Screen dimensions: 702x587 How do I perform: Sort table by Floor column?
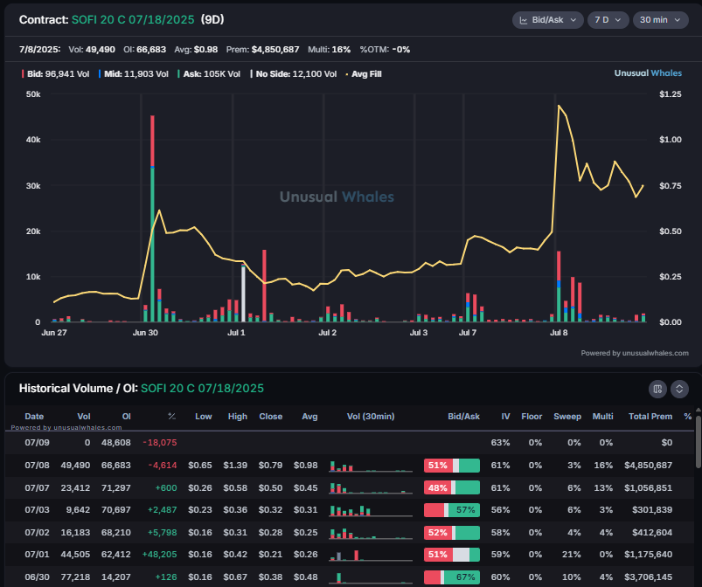[532, 417]
